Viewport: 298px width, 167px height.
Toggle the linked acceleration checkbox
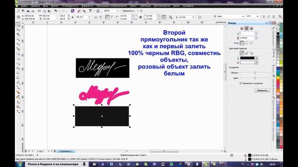[x=241, y=83]
